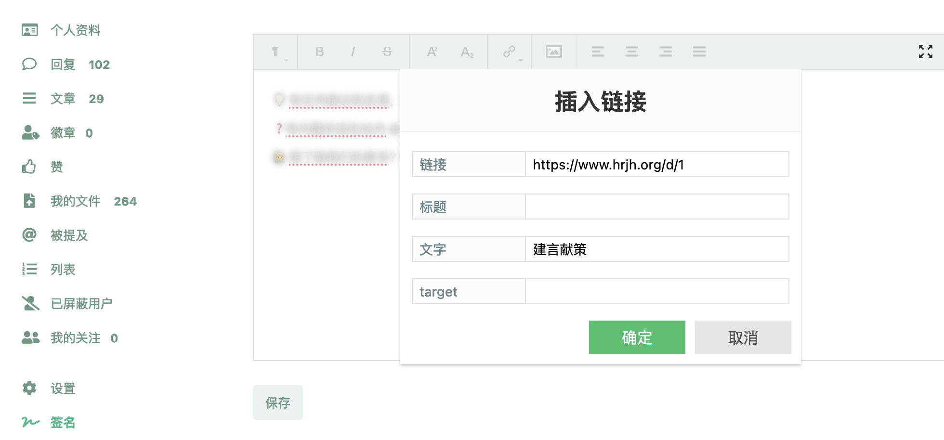The width and height of the screenshot is (944, 440).
Task: Confirm the link with 确定 button
Action: tap(637, 337)
